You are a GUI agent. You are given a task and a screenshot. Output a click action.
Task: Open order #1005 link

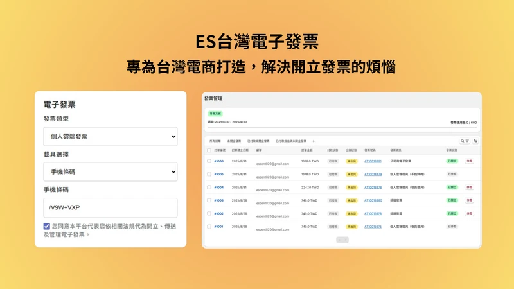(218, 174)
